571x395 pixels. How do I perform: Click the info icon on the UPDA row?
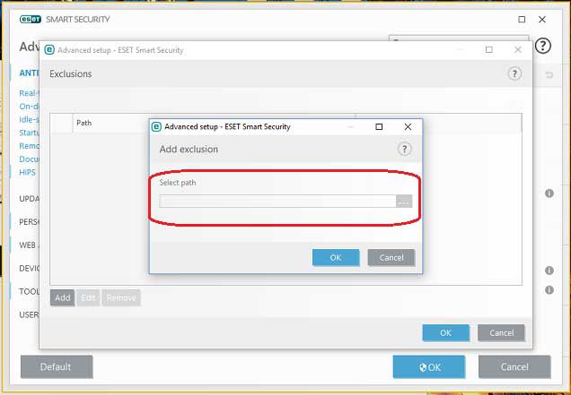pos(549,193)
